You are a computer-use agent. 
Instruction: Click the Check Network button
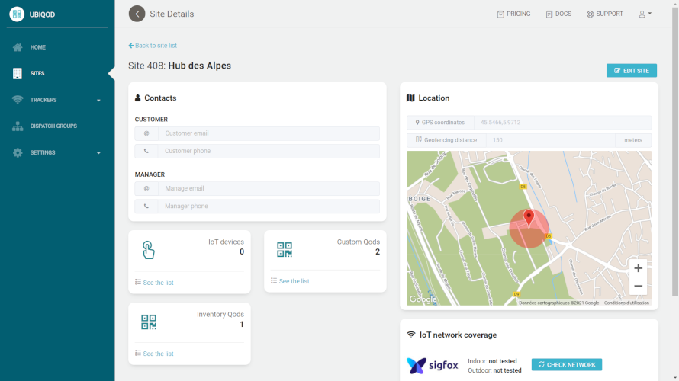tap(566, 364)
